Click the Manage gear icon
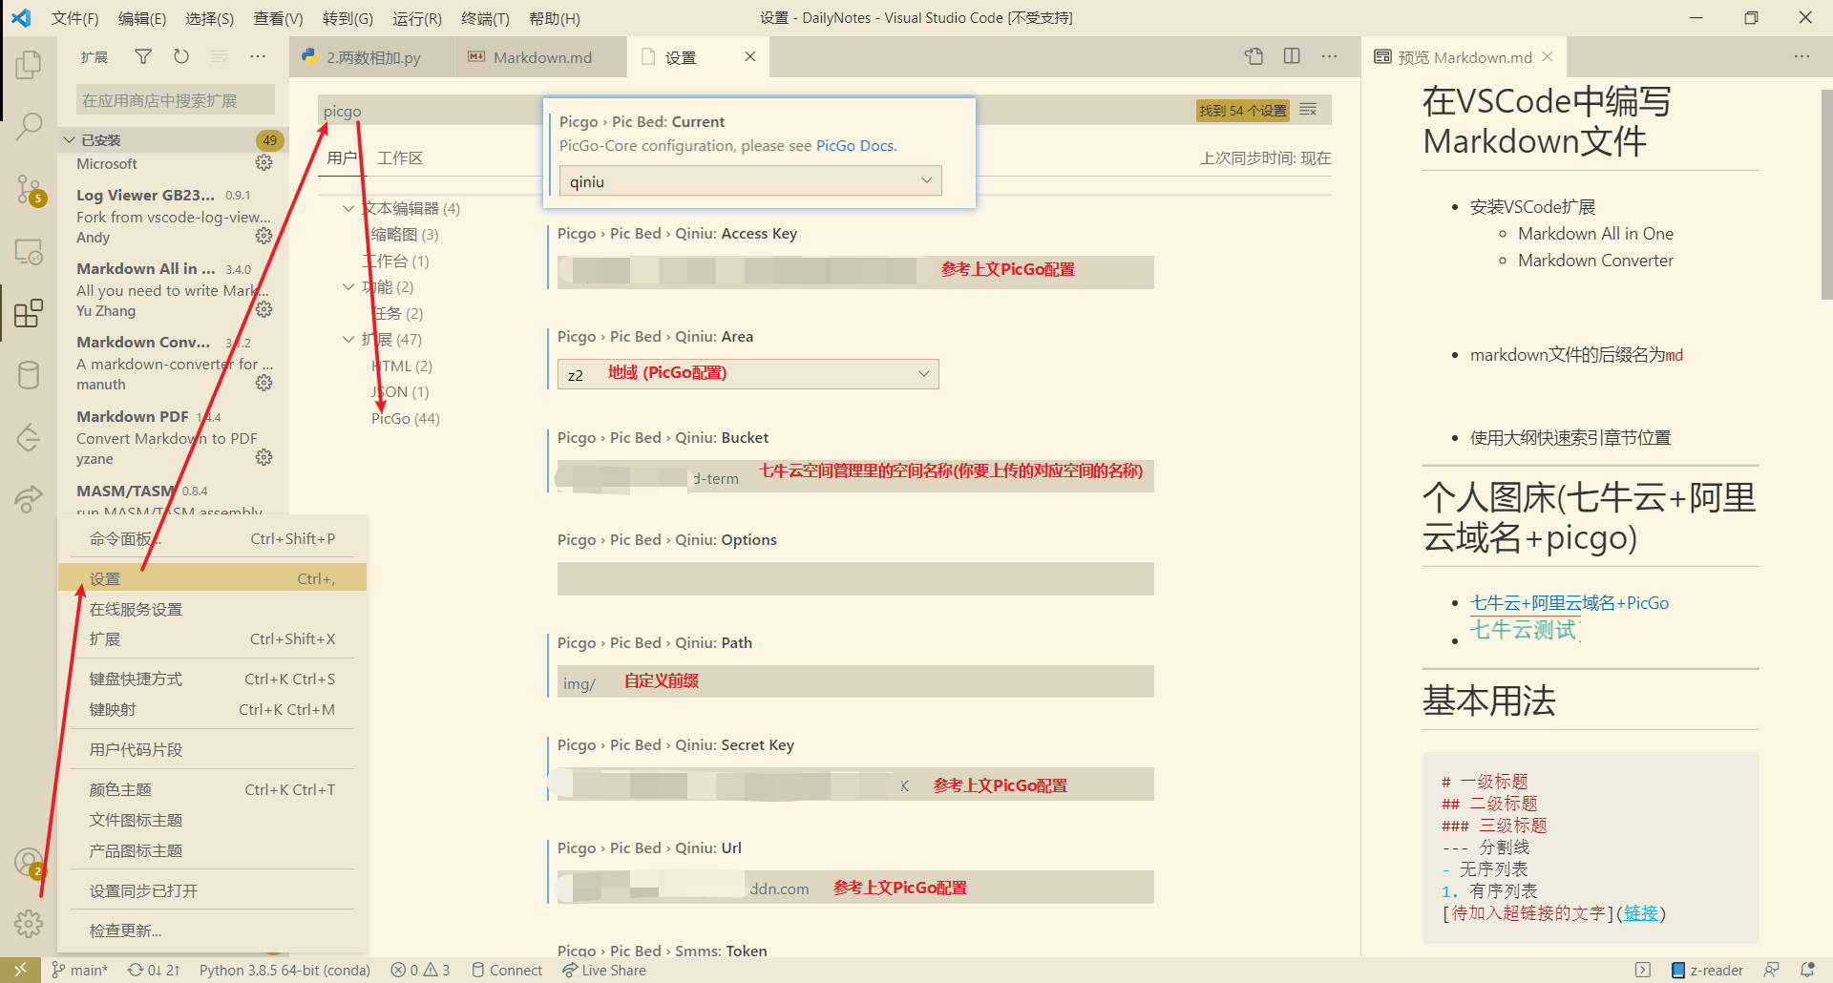The width and height of the screenshot is (1833, 983). [x=29, y=923]
